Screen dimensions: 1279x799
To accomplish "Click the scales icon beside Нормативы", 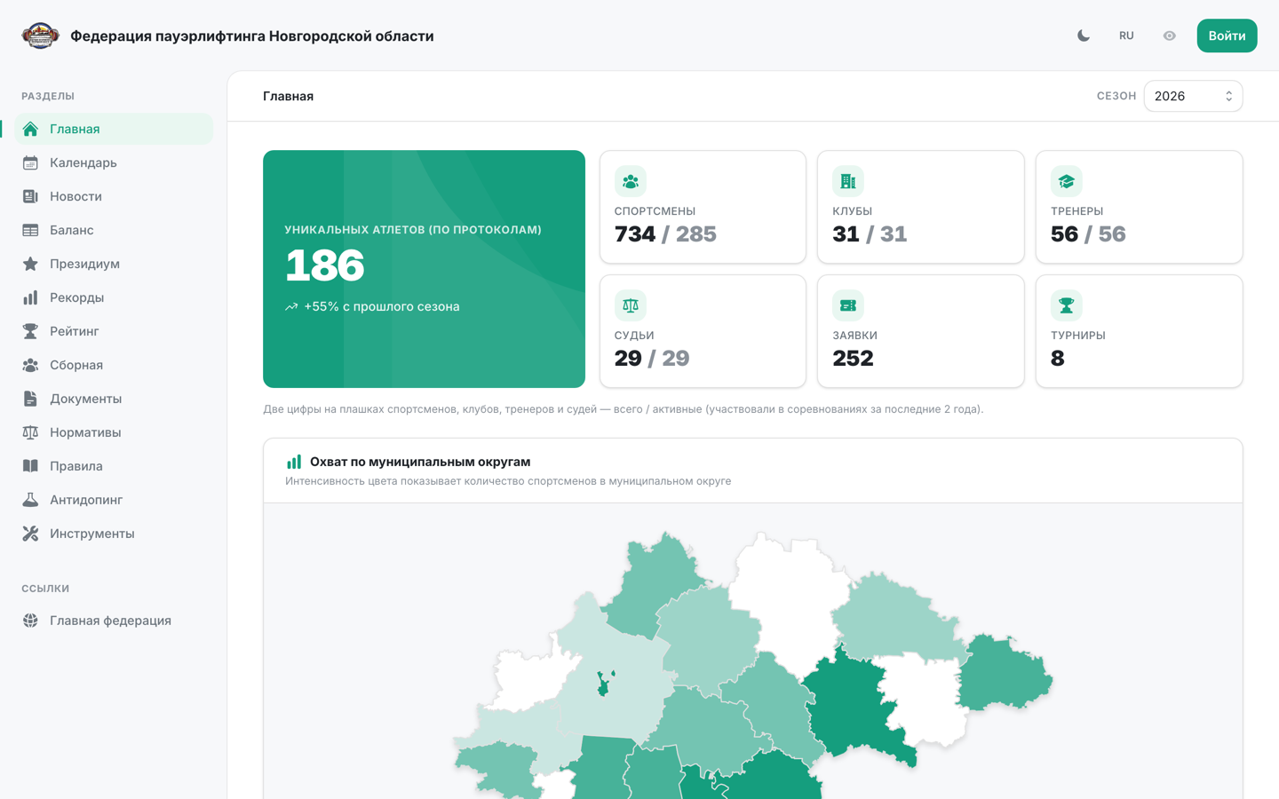I will (x=30, y=432).
